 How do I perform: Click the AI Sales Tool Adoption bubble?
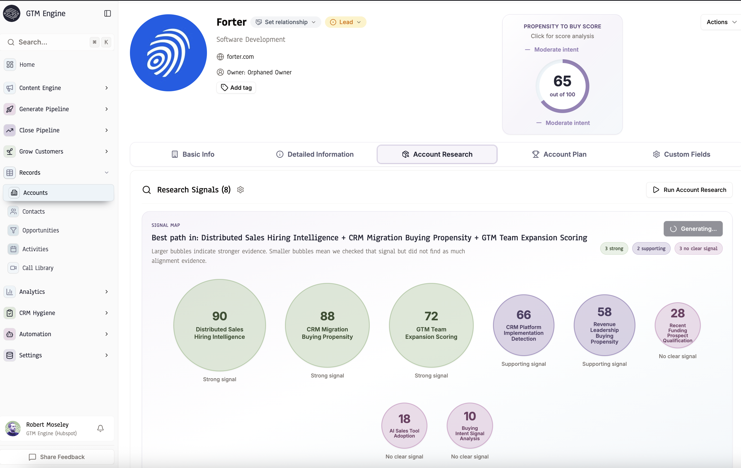click(x=404, y=425)
